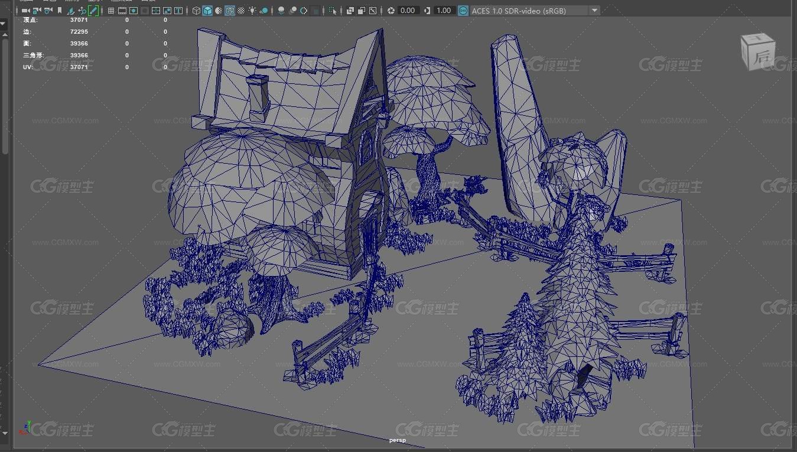Toggle the color management ON button
This screenshot has width=797, height=452.
(463, 11)
